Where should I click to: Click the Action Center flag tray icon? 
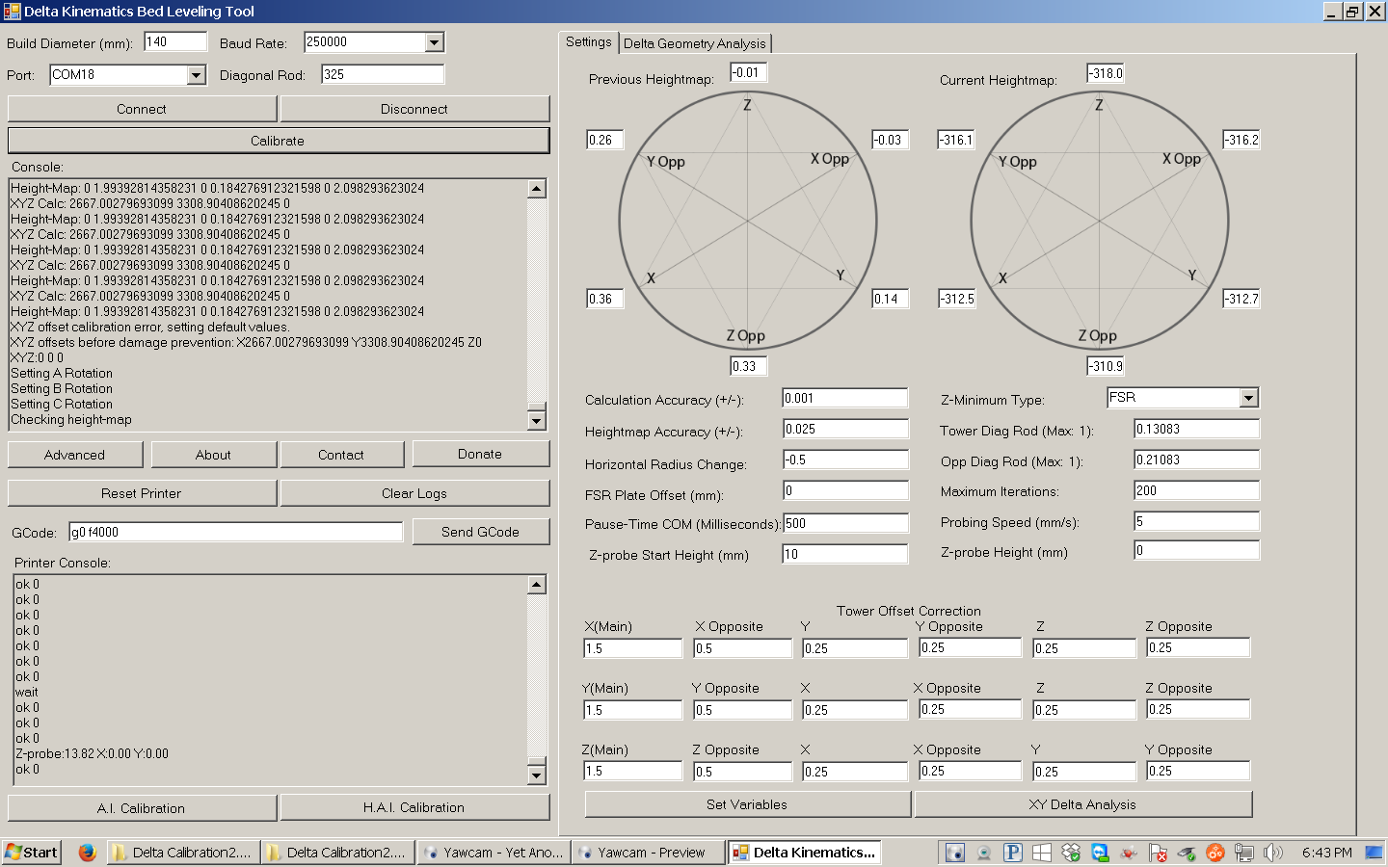(1158, 853)
